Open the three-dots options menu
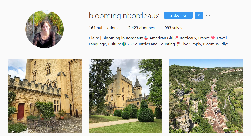Screen dimensions: 251x136 pyautogui.click(x=208, y=15)
